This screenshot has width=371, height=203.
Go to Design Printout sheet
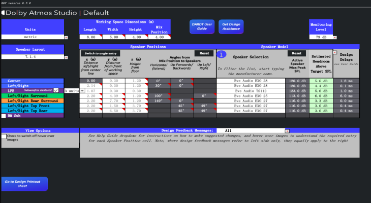pyautogui.click(x=24, y=184)
